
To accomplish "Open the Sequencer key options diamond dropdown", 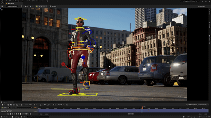I will (x=41, y=105).
